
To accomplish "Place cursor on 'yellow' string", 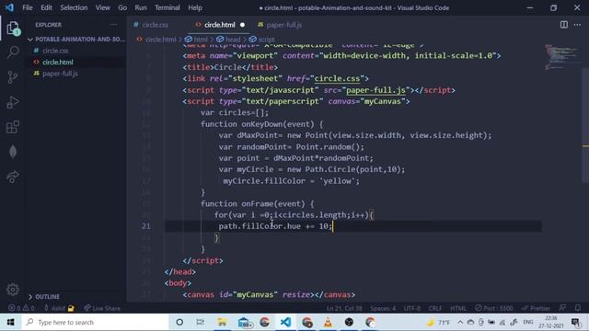I will pos(337,181).
